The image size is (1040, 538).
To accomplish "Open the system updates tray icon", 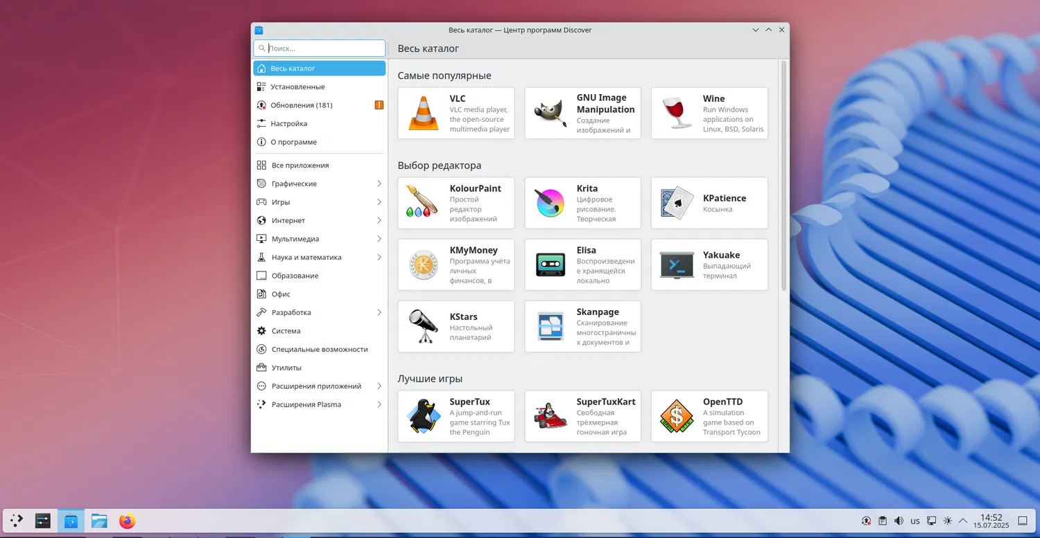I will pos(866,521).
